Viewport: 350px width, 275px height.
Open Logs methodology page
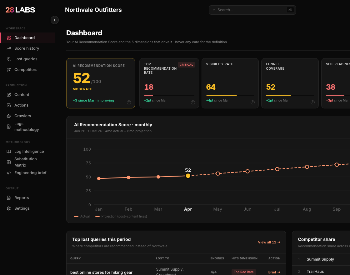point(27,127)
